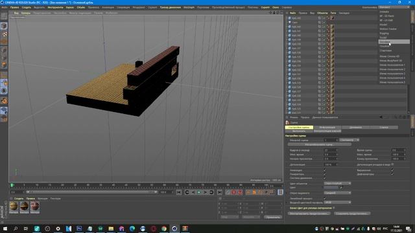The height and width of the screenshot is (233, 415).
Task: Switch to the Динамика tab
Action: [x=355, y=128]
